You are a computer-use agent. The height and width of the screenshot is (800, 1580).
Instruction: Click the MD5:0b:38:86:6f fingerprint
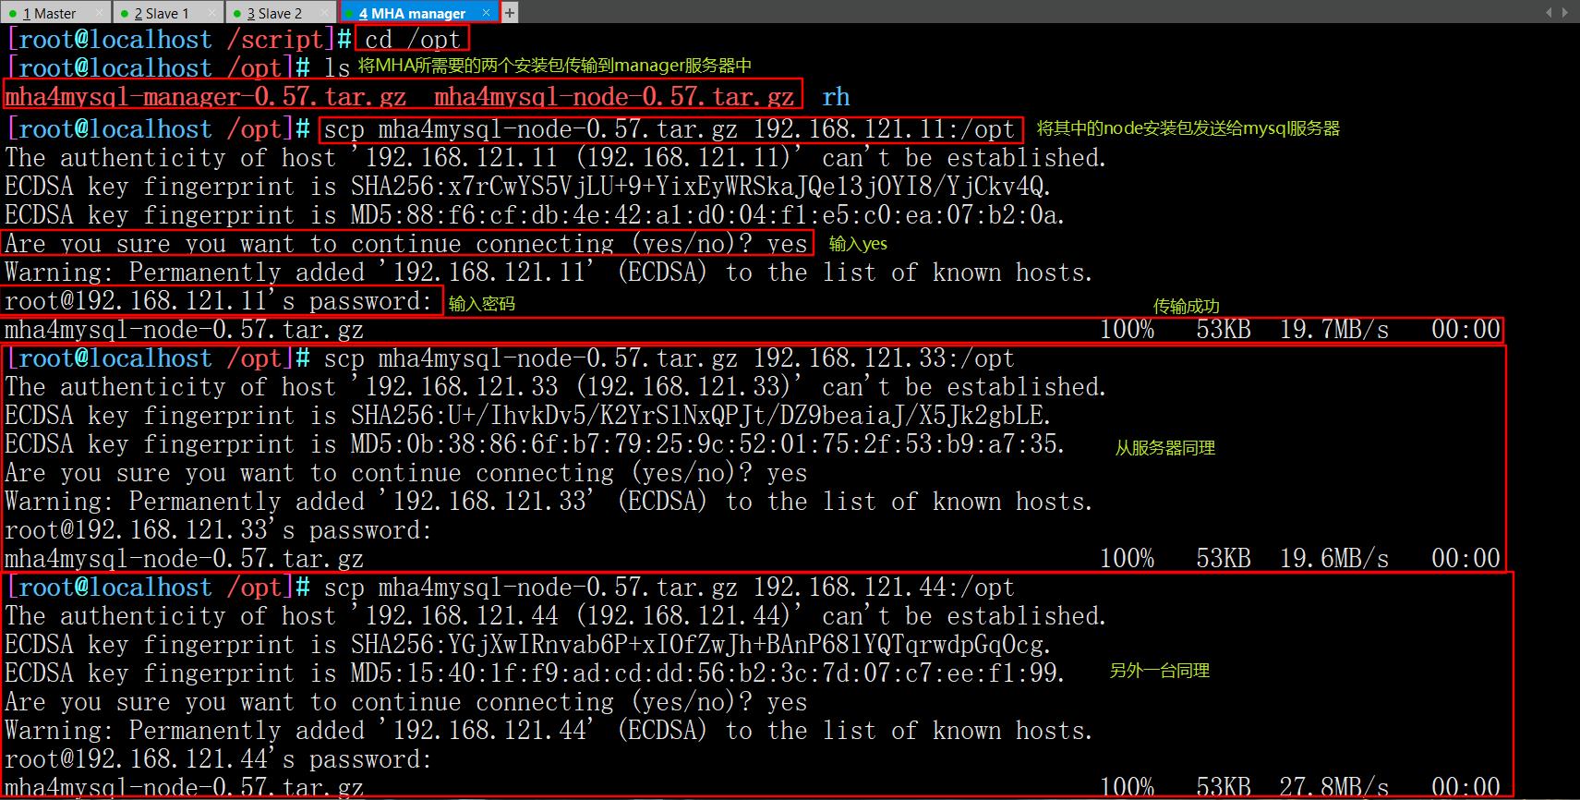708,444
